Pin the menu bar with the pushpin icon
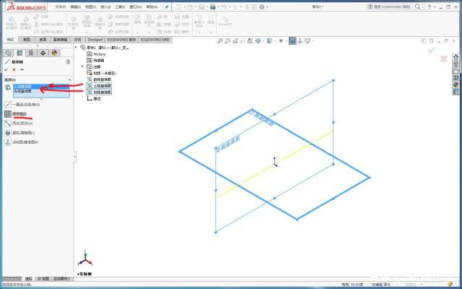 (167, 7)
